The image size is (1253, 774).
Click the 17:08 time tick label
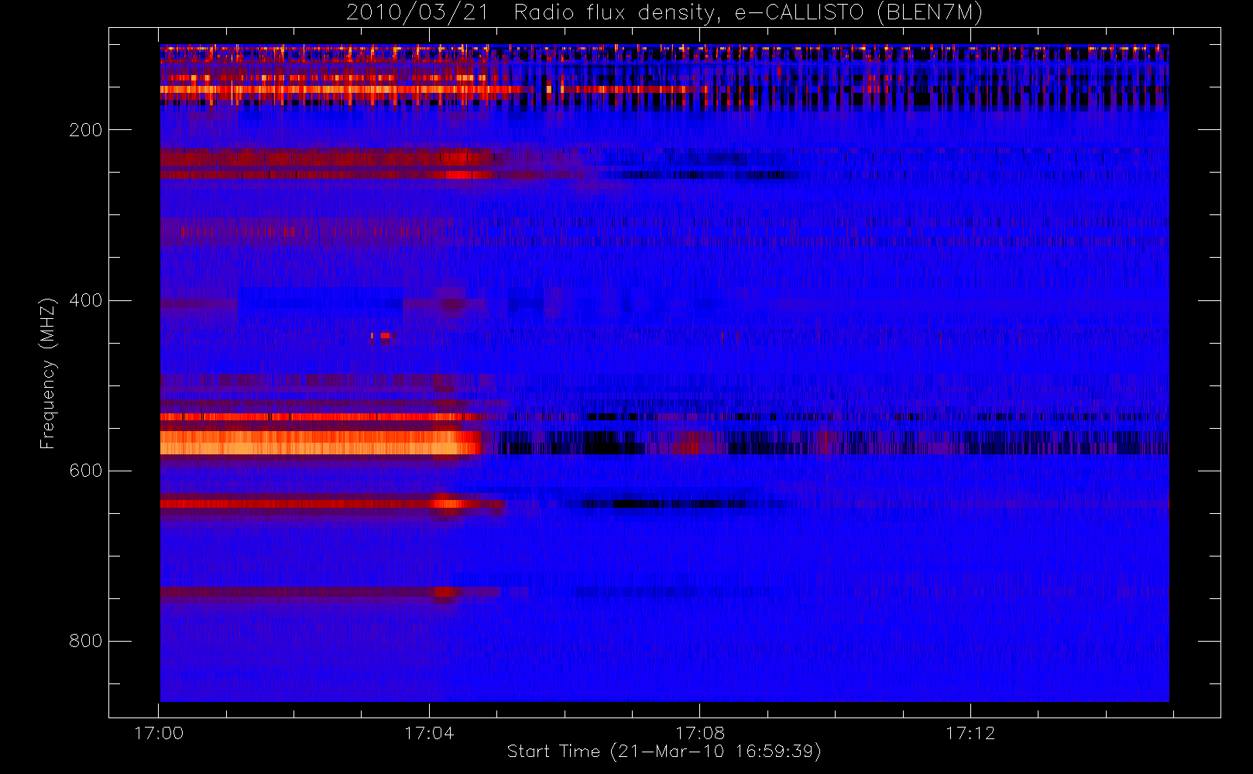point(700,733)
